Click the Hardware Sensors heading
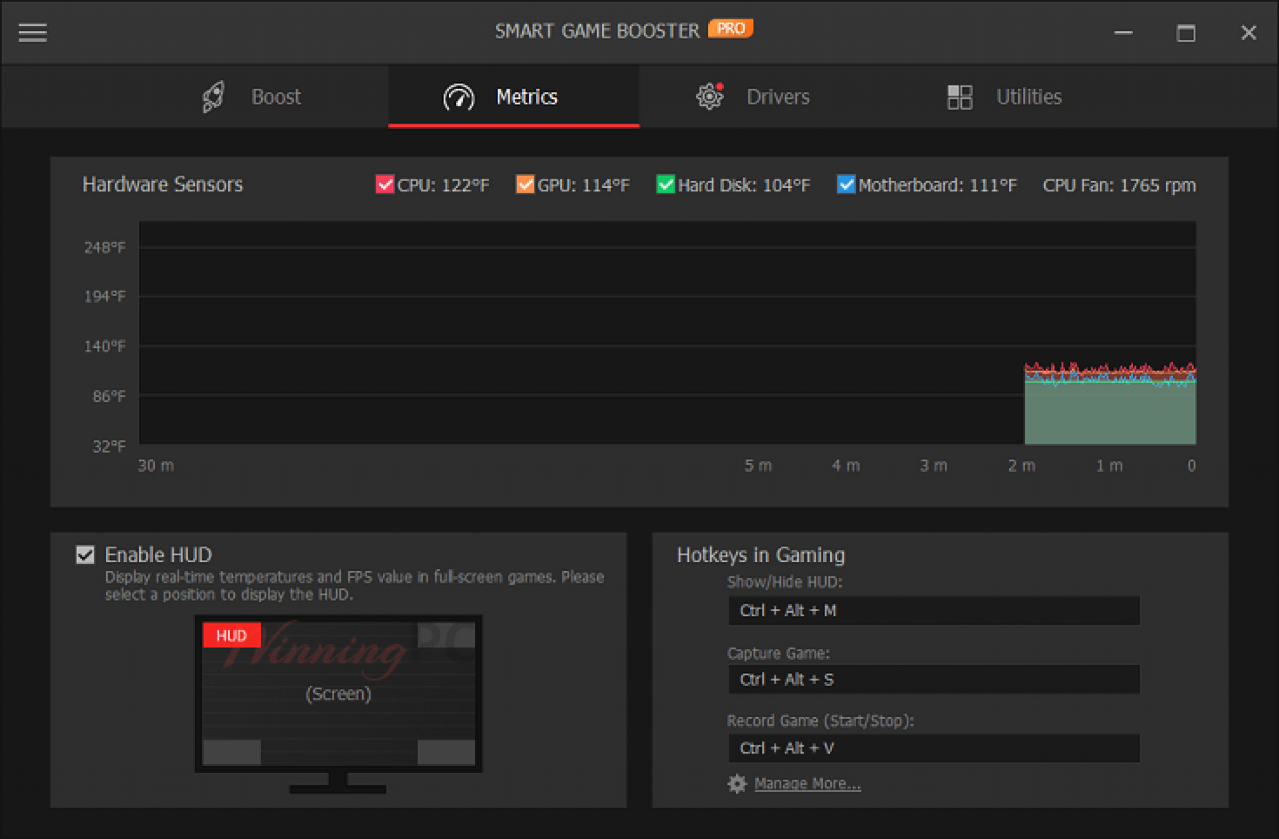The image size is (1279, 839). point(162,184)
